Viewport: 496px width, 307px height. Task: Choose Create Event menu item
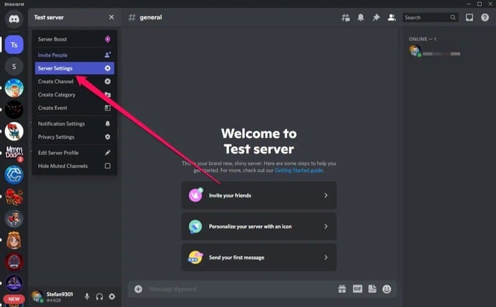click(74, 108)
